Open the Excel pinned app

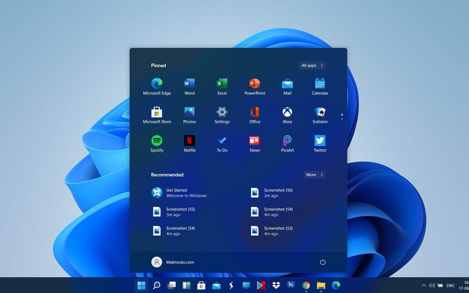(222, 86)
